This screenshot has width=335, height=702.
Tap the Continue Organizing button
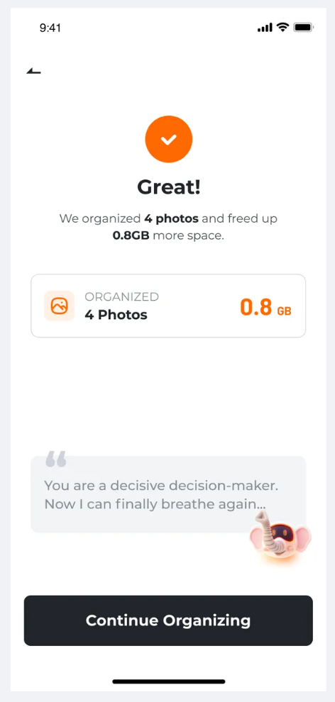coord(168,620)
